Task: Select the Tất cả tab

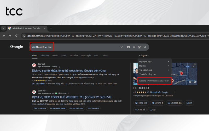Action: click(x=35, y=56)
